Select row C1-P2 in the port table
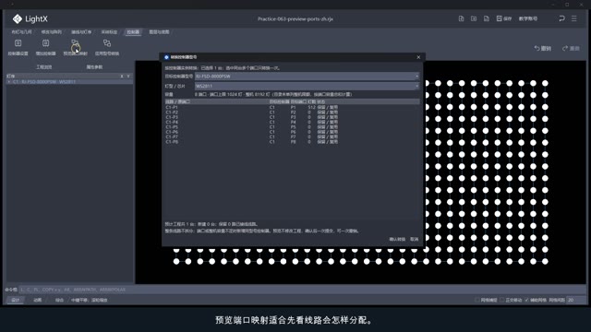The width and height of the screenshot is (591, 332). pyautogui.click(x=292, y=113)
